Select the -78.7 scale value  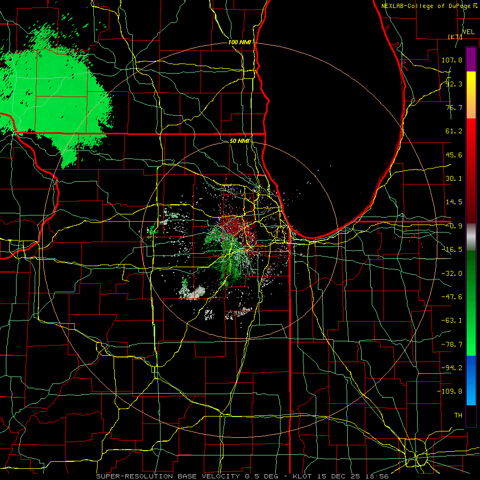pyautogui.click(x=452, y=345)
